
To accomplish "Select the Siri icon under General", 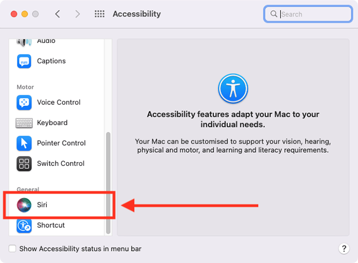I will tap(24, 205).
